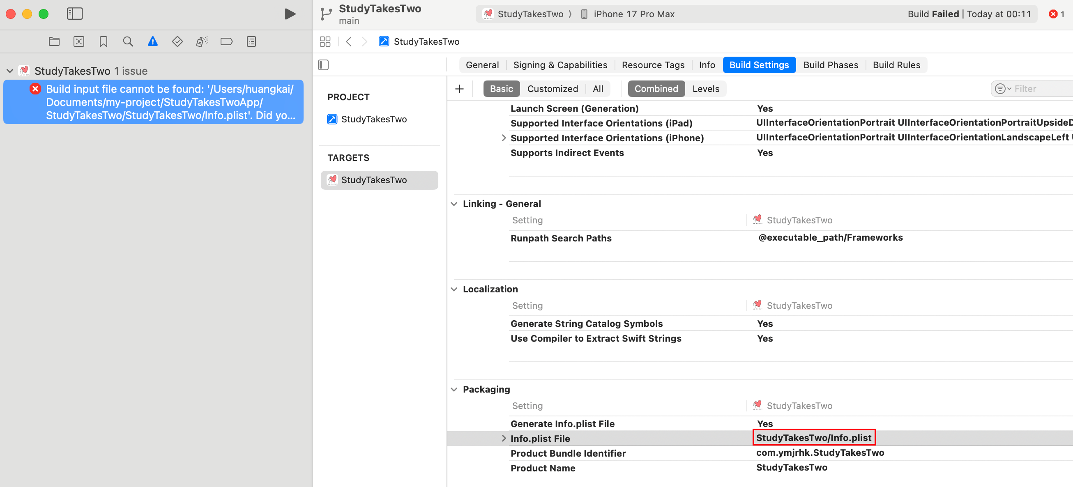Open the Find navigator magnifier icon

[x=128, y=41]
